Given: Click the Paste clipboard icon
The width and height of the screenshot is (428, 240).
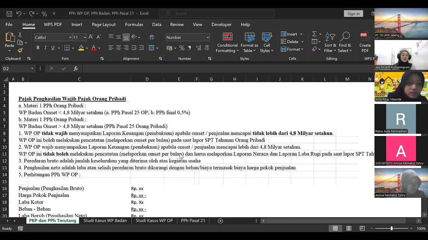Looking at the screenshot, I should [10, 37].
